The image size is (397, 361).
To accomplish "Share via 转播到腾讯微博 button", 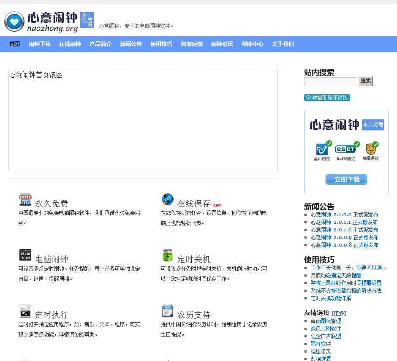I will 327,98.
